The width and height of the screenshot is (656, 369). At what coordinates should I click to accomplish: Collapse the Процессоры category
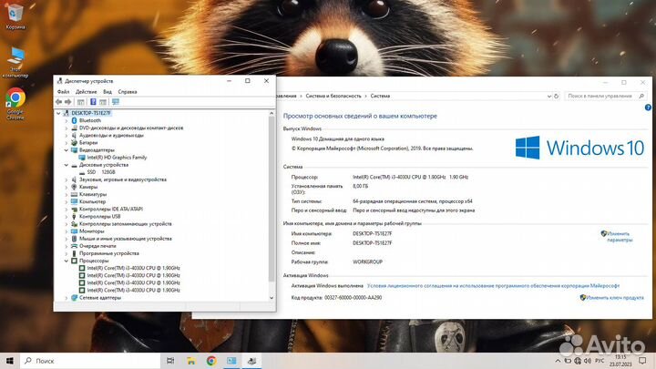[67, 261]
